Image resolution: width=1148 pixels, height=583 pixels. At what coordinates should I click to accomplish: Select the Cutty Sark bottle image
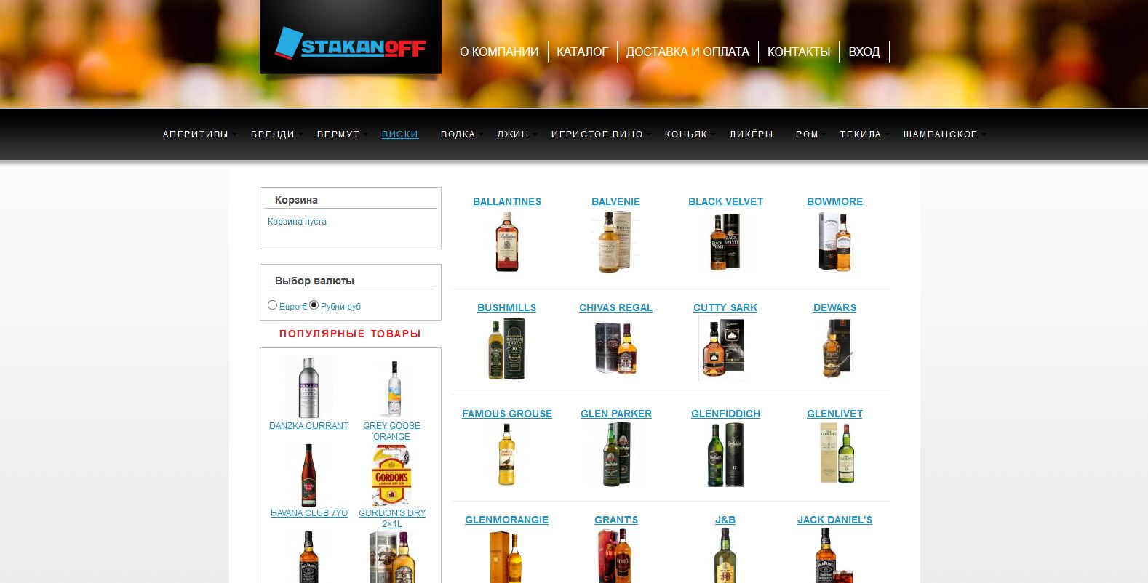(725, 348)
